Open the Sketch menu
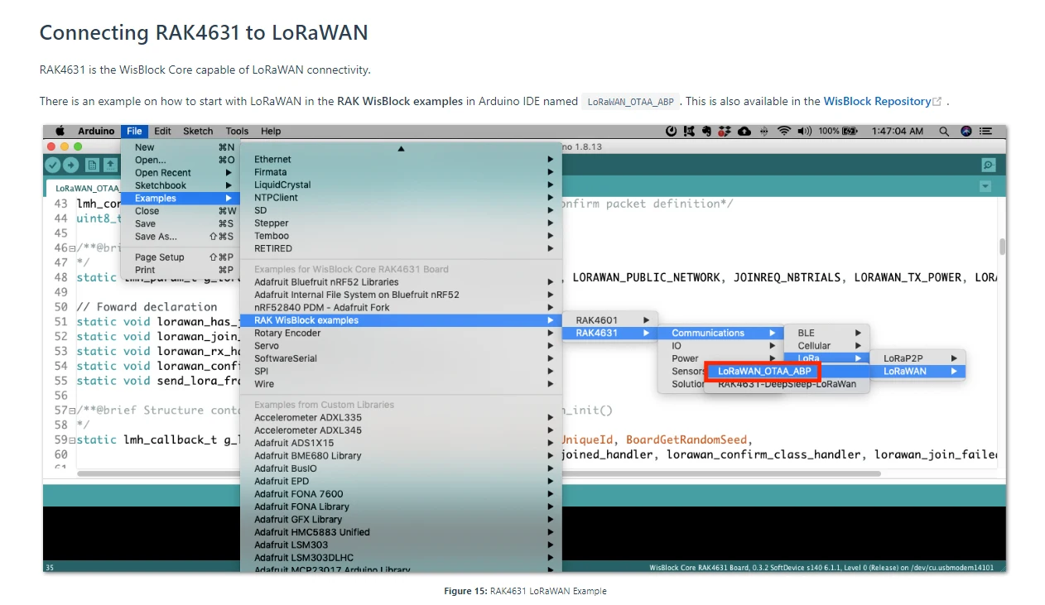Viewport: 1045px width, 605px height. point(198,131)
